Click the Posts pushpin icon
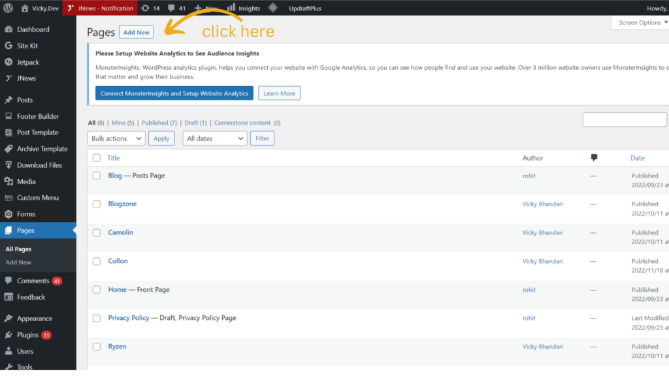 [8, 100]
